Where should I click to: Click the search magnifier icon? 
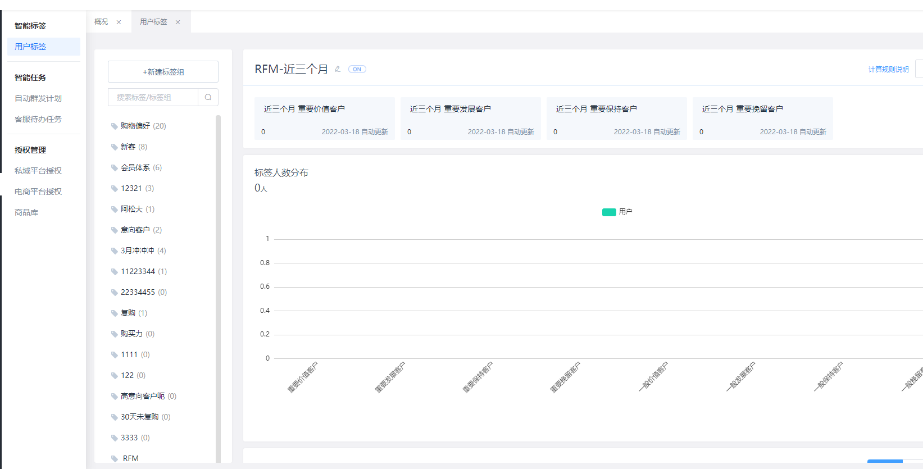[x=208, y=97]
